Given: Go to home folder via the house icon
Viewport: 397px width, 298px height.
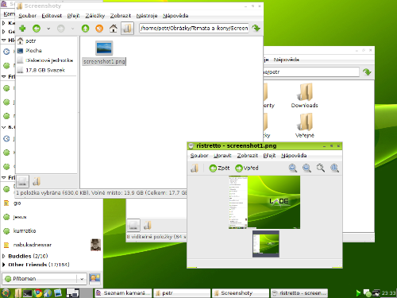Looking at the screenshot, I should click(114, 29).
